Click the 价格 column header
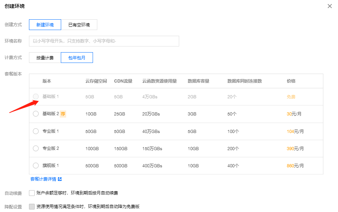This screenshot has width=338, height=212. (x=291, y=81)
